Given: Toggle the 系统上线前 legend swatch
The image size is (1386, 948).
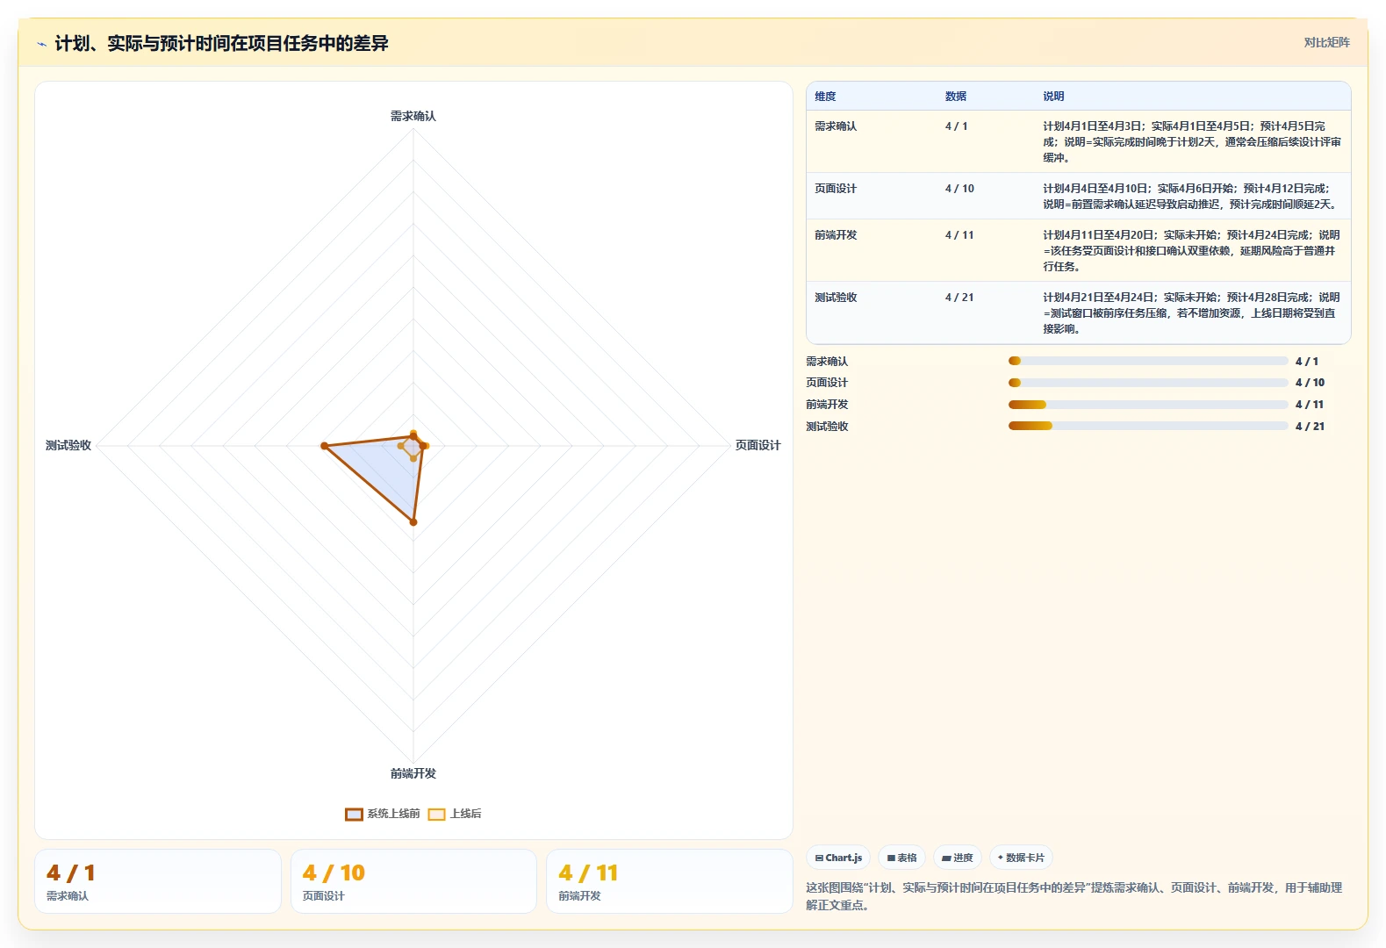Looking at the screenshot, I should [x=354, y=815].
